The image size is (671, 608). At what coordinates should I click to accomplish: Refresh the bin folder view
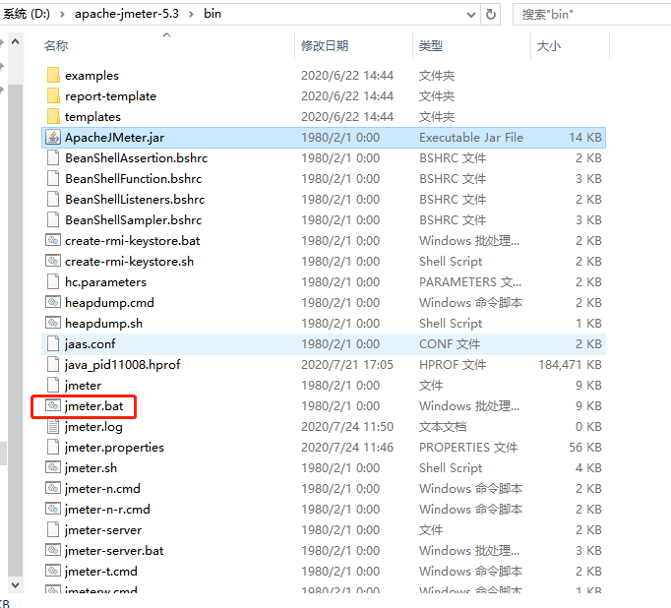[x=490, y=15]
